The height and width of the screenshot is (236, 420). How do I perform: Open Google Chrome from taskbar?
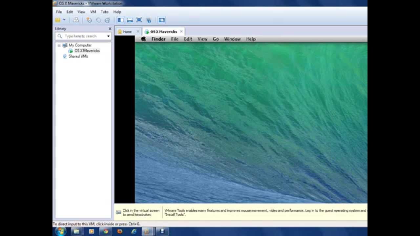(106, 231)
